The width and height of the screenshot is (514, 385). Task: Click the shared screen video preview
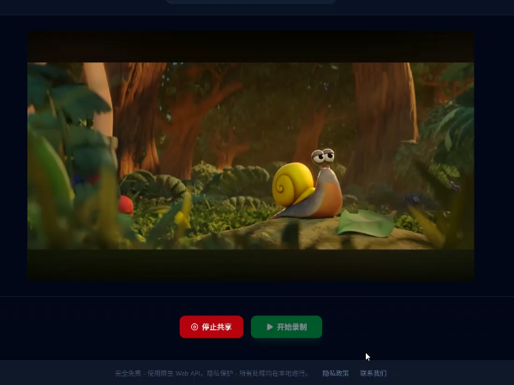click(251, 156)
